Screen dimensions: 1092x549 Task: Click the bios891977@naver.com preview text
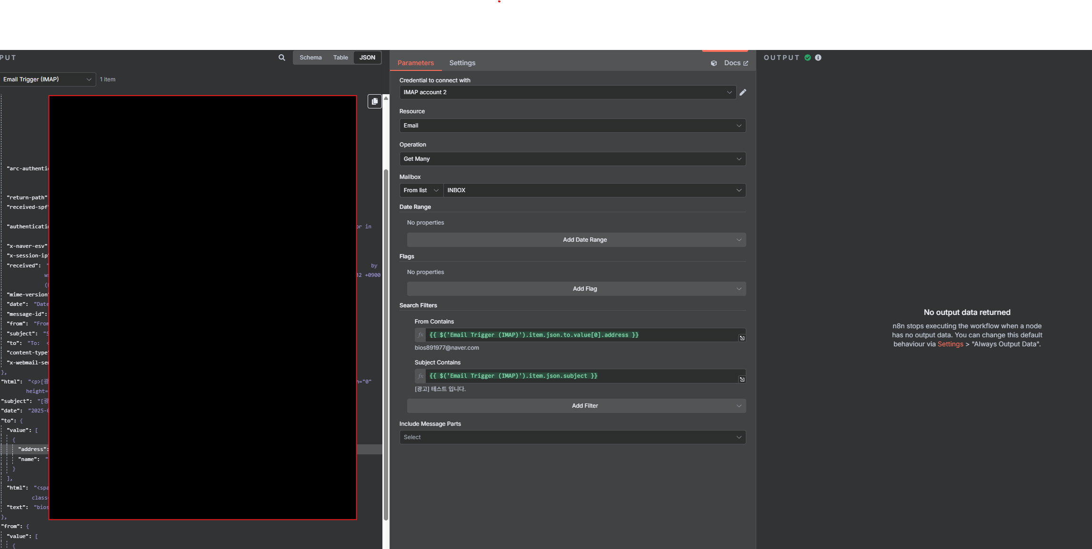coord(447,348)
